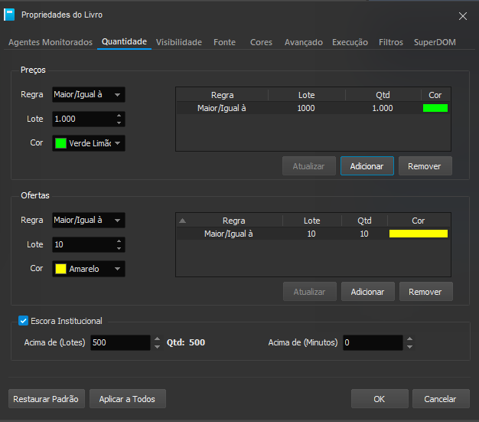Viewport: 479px width, 422px height.
Task: Toggle the Escora Institucional checkbox
Action: 23,321
